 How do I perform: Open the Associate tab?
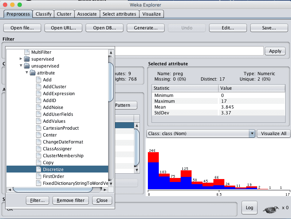tap(87, 14)
